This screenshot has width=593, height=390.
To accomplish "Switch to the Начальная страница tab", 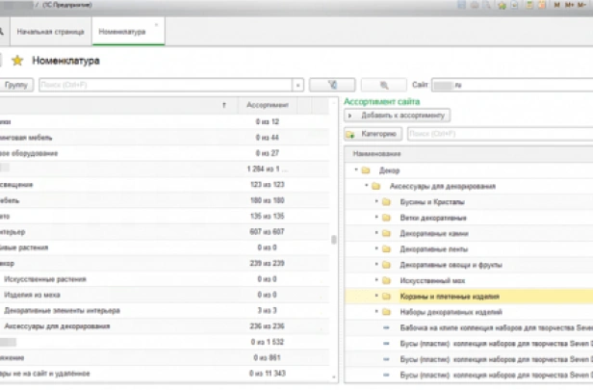I will click(50, 32).
